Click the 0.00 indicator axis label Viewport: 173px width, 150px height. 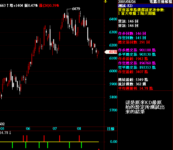tap(114, 142)
